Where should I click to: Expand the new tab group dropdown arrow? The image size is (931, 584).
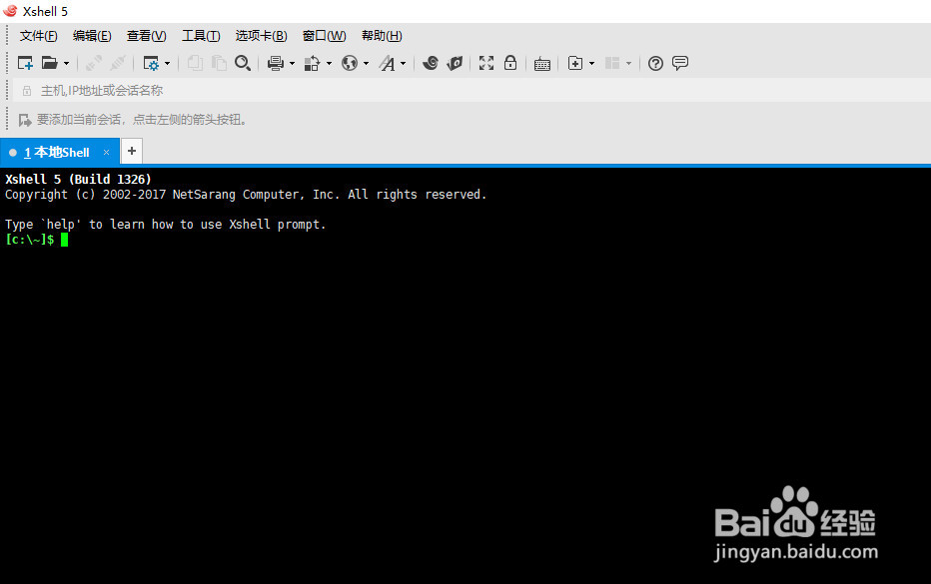tap(591, 64)
